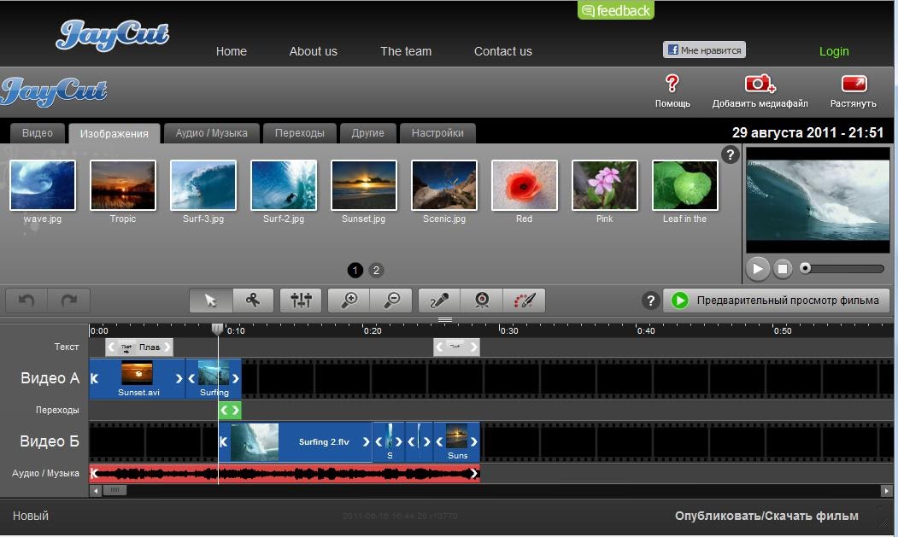Choose the arrow selection tool
The height and width of the screenshot is (537, 898).
(x=211, y=300)
